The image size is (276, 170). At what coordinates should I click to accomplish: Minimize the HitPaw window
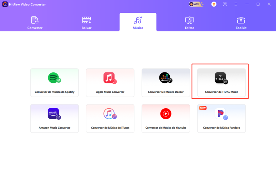click(x=247, y=4)
